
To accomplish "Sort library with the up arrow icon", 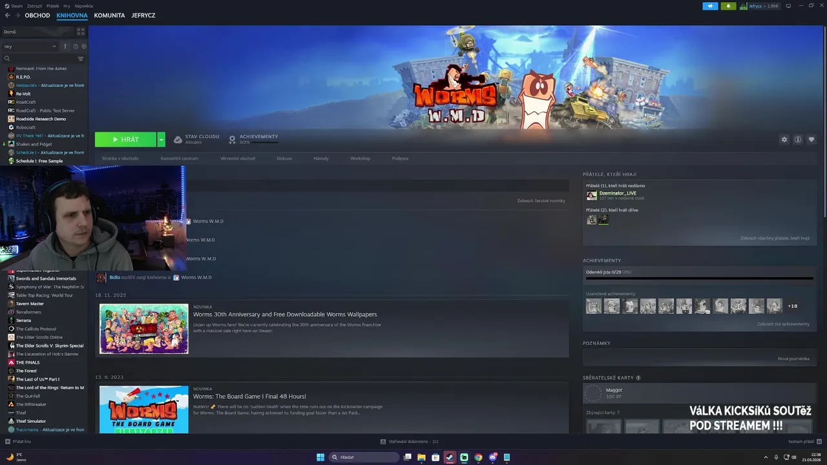I will click(x=65, y=46).
